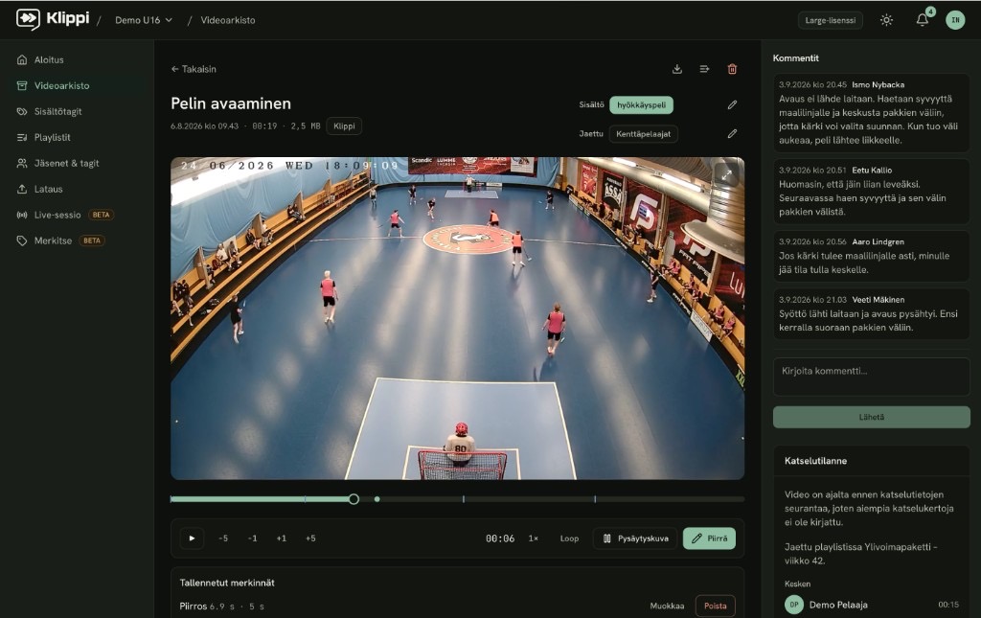Edit Jaettu sharing with pencil icon
Viewport: 981px width, 618px height.
tap(732, 134)
